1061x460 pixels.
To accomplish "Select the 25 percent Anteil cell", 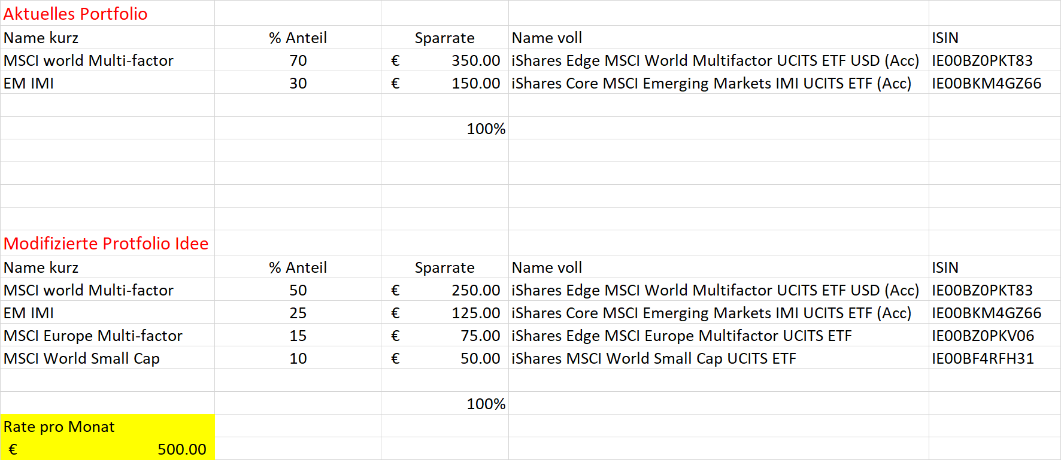I will (298, 312).
